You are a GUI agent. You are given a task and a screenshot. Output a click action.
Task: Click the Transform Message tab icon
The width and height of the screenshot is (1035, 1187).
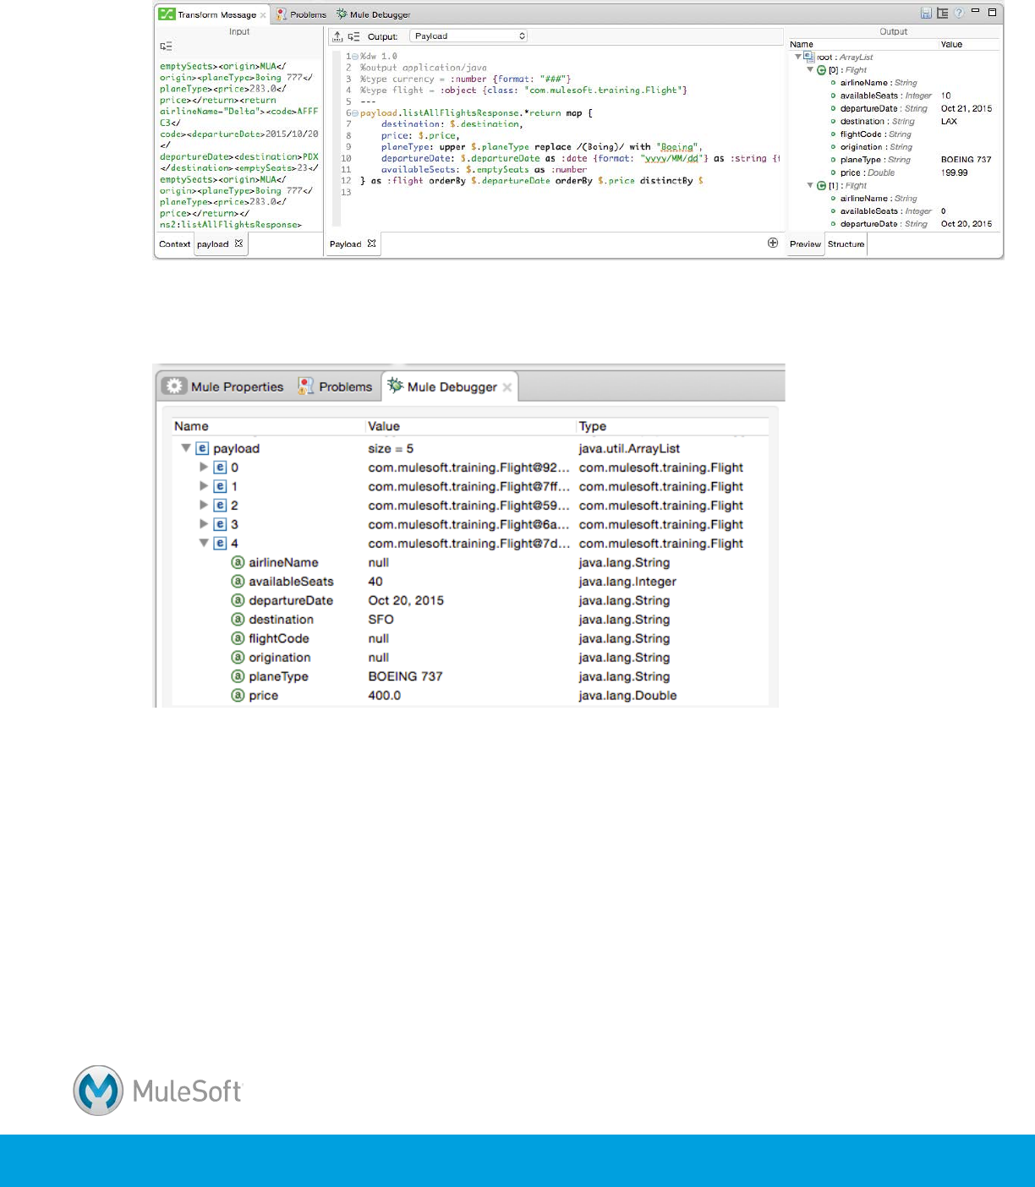(x=167, y=14)
